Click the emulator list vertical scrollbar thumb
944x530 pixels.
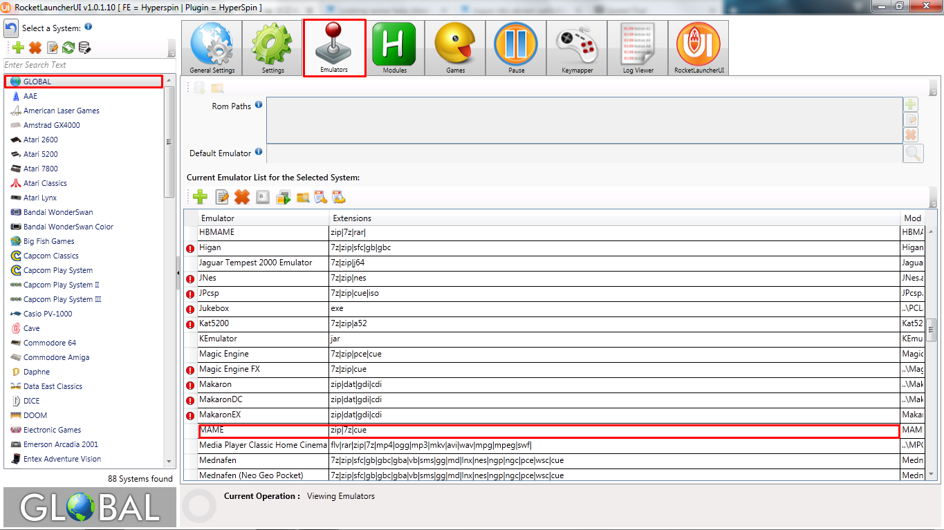point(931,330)
